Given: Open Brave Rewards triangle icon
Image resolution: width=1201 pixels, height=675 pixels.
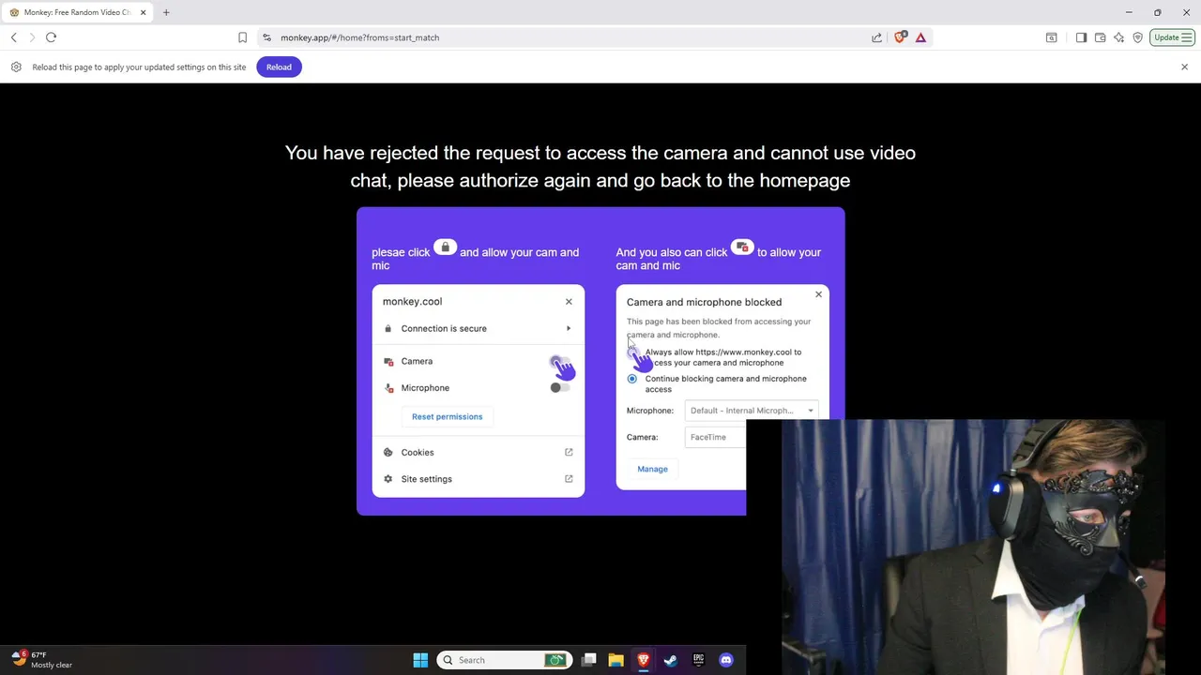Looking at the screenshot, I should pos(920,37).
